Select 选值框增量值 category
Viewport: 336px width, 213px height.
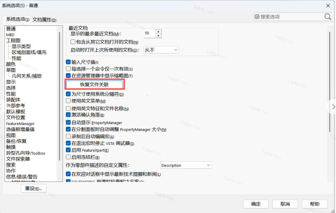pyautogui.click(x=20, y=130)
